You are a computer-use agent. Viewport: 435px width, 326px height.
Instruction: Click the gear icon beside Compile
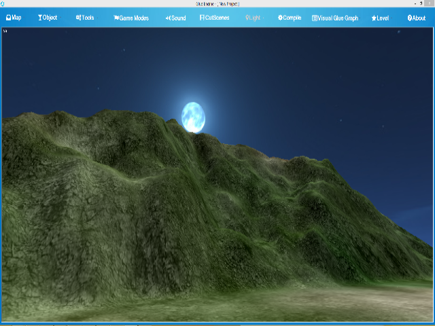pyautogui.click(x=280, y=18)
